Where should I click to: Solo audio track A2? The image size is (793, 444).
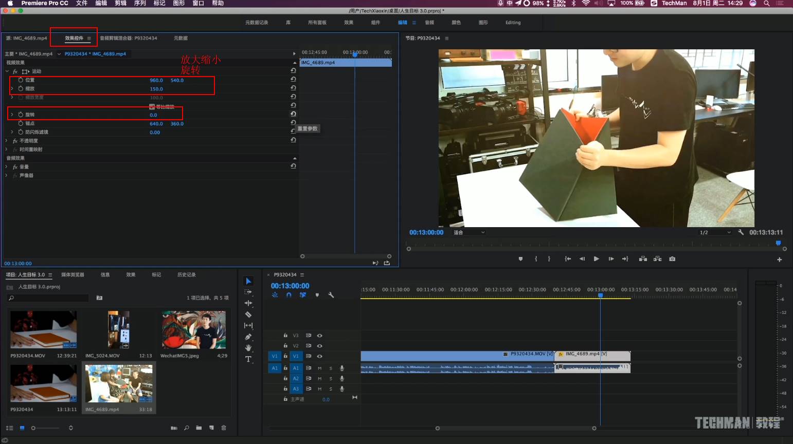pyautogui.click(x=331, y=379)
